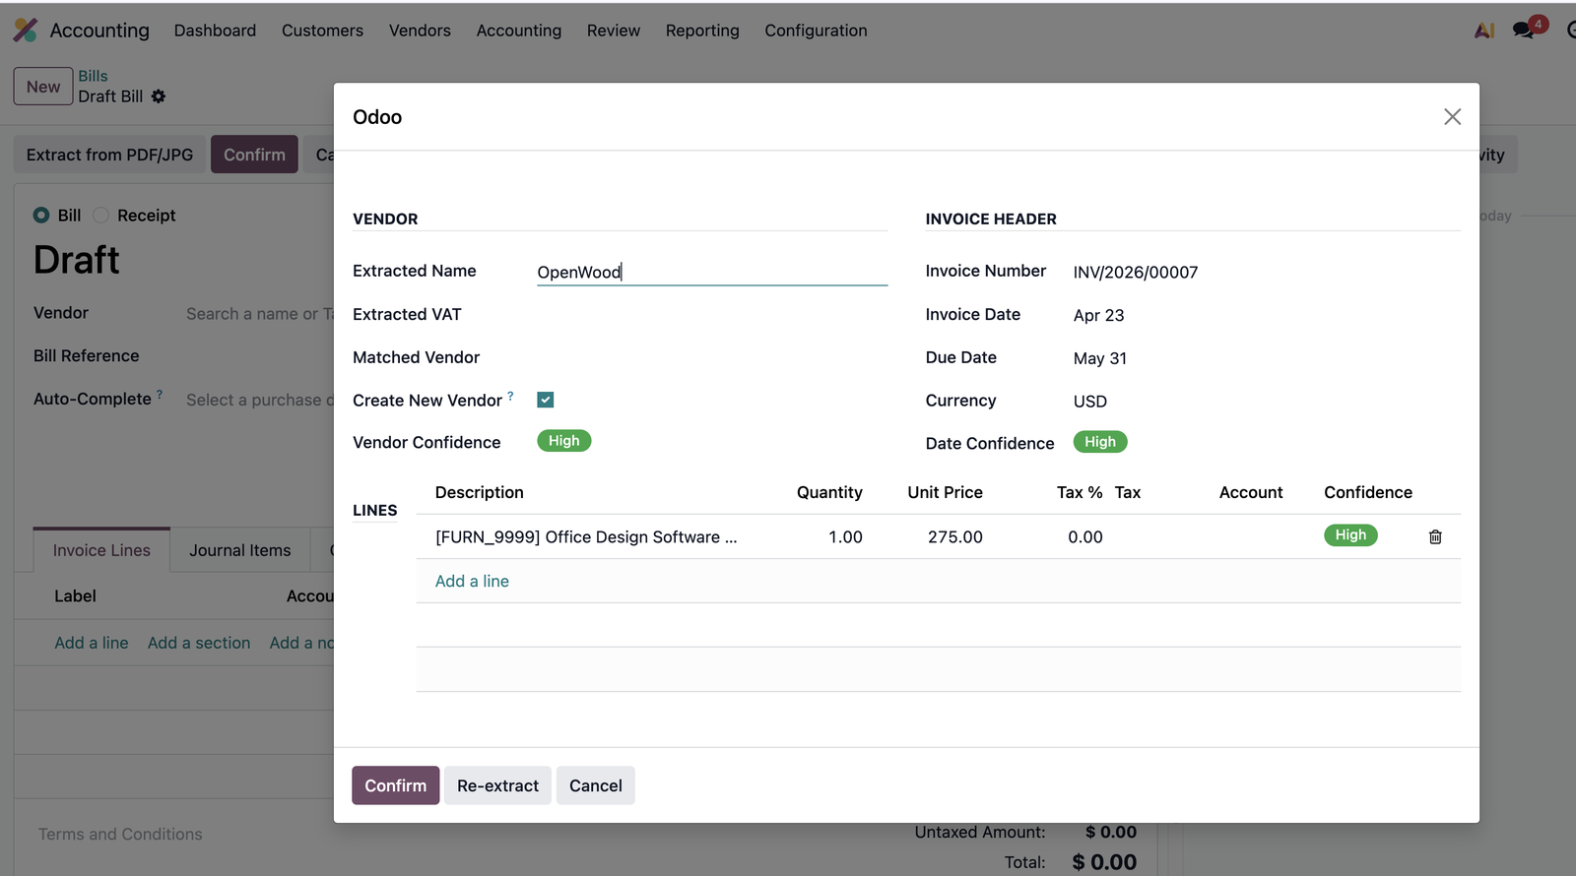Click the Label column header

coord(75,595)
